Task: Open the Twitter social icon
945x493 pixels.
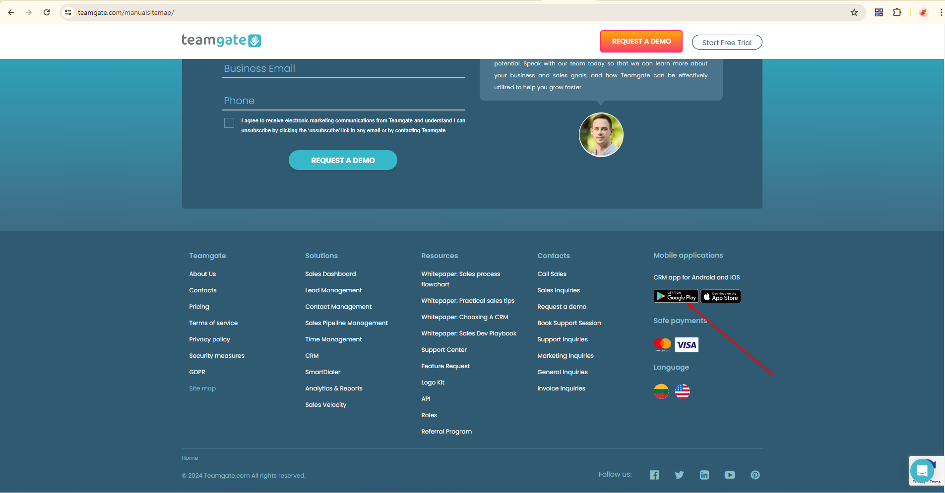Action: click(679, 475)
